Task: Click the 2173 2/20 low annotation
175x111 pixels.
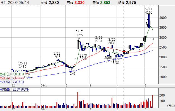Action: pos(83,57)
